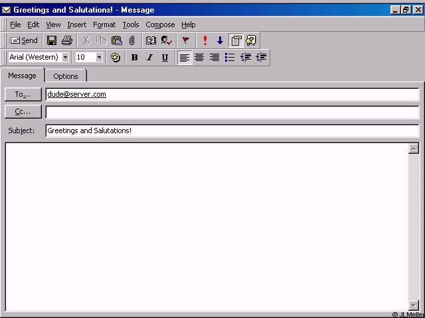Click the envelope icon in title bar

(7, 10)
